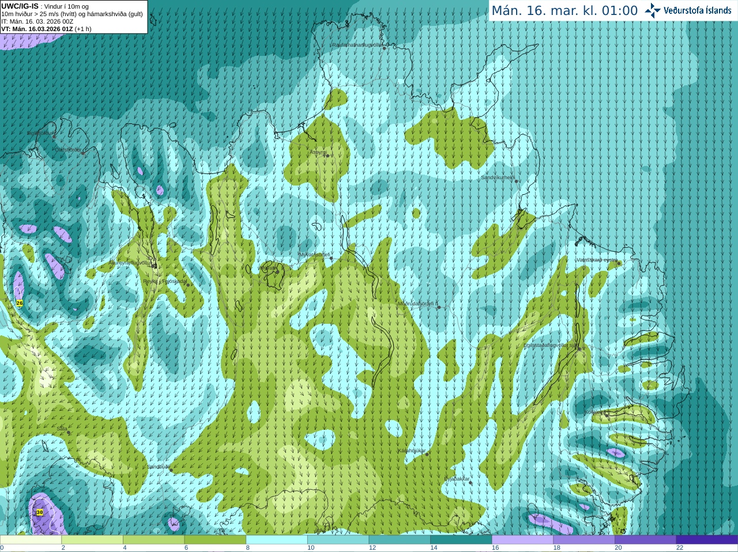Image resolution: width=738 pixels, height=552 pixels.
Task: Select the darkest purple legend color after 22
Action: pos(707,540)
